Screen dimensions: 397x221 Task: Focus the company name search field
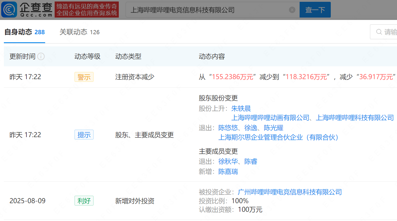pyautogui.click(x=208, y=10)
